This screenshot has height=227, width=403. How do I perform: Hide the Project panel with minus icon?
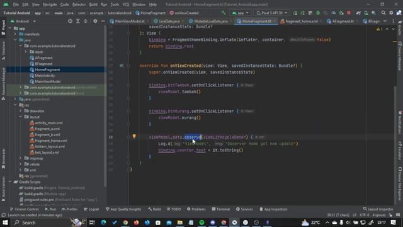103,21
